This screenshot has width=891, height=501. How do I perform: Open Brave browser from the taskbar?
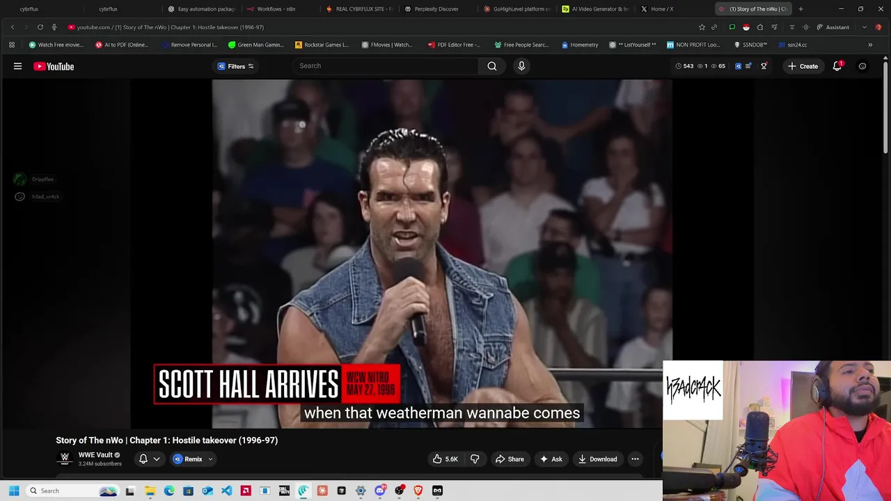tap(418, 491)
